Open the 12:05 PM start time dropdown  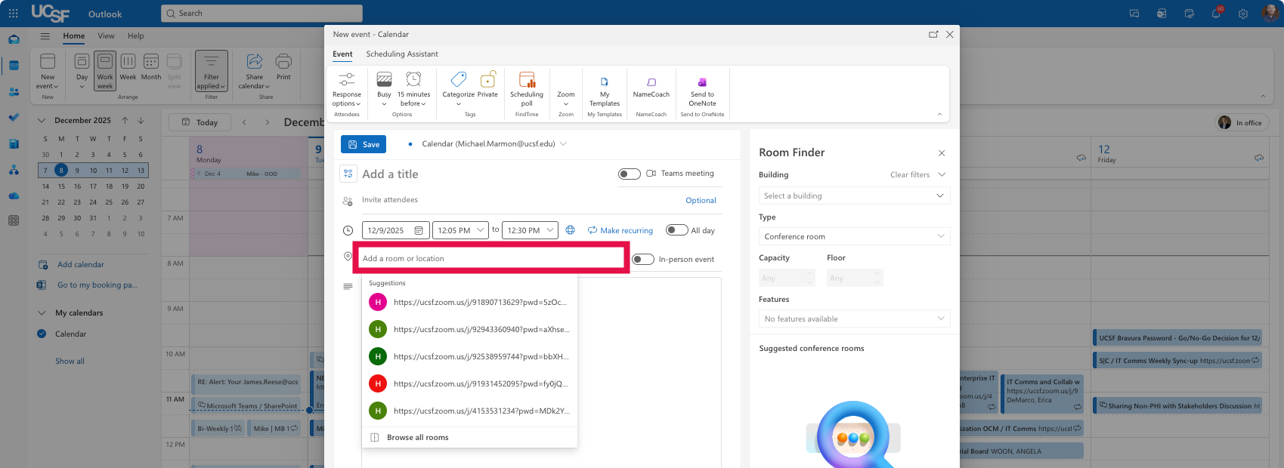[x=460, y=230]
